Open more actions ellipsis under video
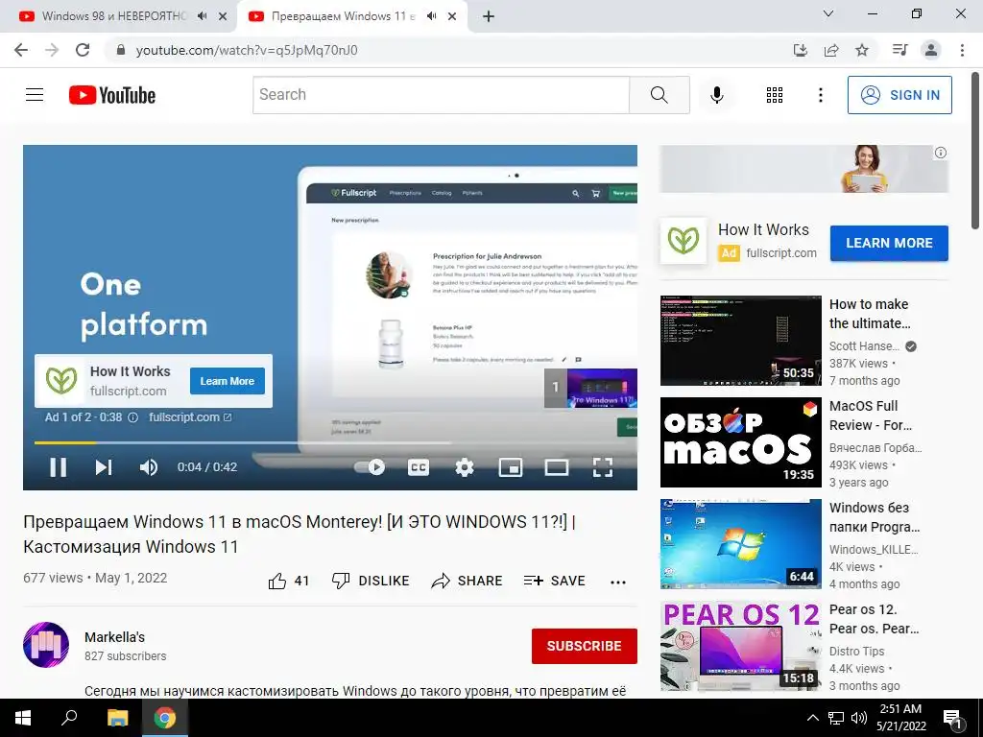983x737 pixels. [618, 582]
